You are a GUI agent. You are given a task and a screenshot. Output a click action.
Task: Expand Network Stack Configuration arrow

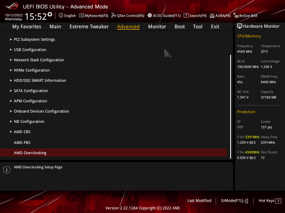tap(11, 60)
